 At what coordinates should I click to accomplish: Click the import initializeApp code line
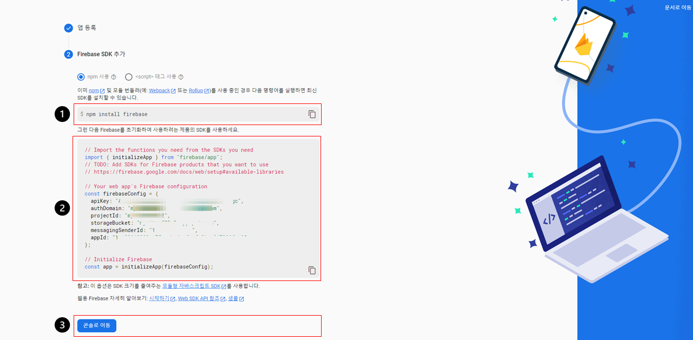tap(154, 157)
